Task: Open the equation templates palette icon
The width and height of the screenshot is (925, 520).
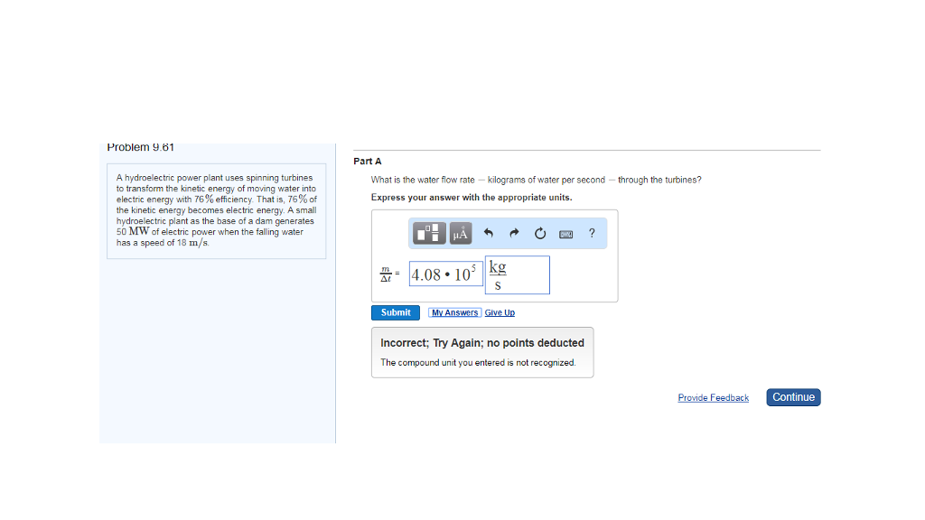Action: (428, 233)
